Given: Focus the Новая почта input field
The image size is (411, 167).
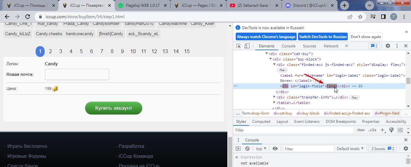Looking at the screenshot, I should pyautogui.click(x=77, y=74).
